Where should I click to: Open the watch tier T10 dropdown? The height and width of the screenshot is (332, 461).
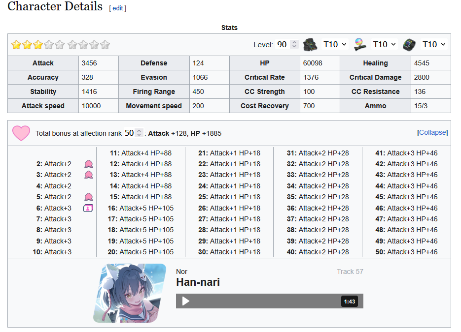pyautogui.click(x=434, y=44)
